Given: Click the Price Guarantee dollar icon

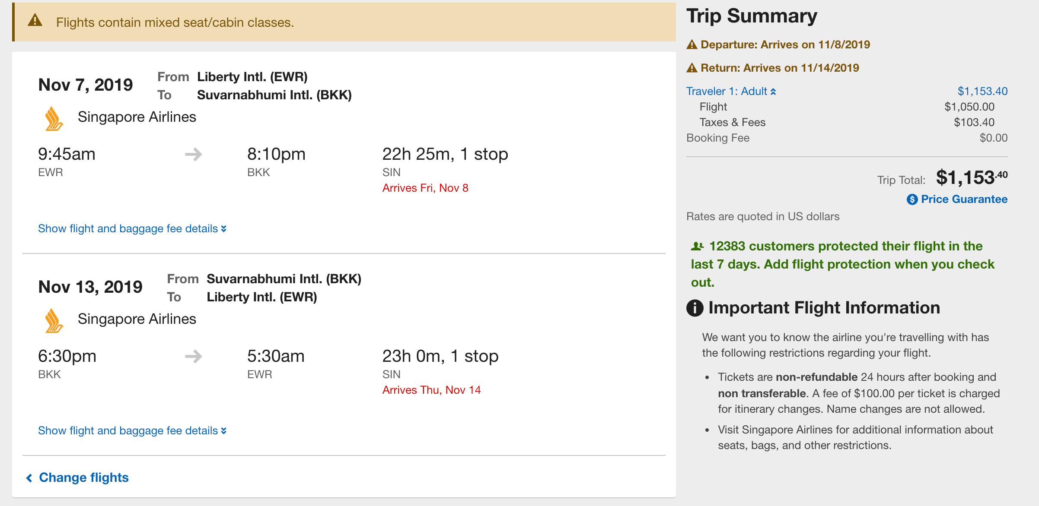Looking at the screenshot, I should (x=912, y=199).
